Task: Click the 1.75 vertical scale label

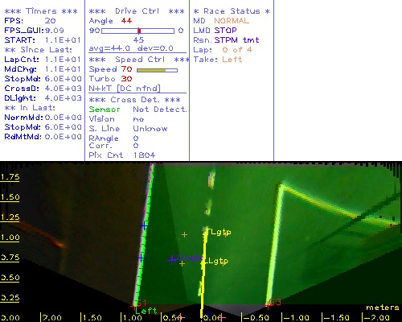Action: (x=10, y=177)
